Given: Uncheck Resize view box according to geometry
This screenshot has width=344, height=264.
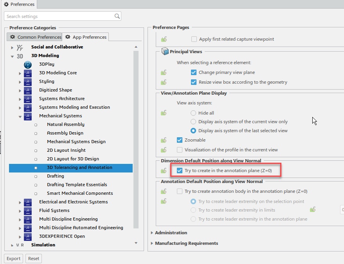Looking at the screenshot, I should tap(193, 82).
